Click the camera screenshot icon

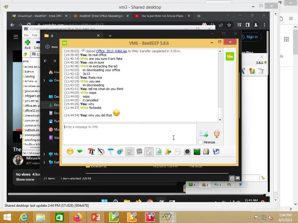coord(187,152)
